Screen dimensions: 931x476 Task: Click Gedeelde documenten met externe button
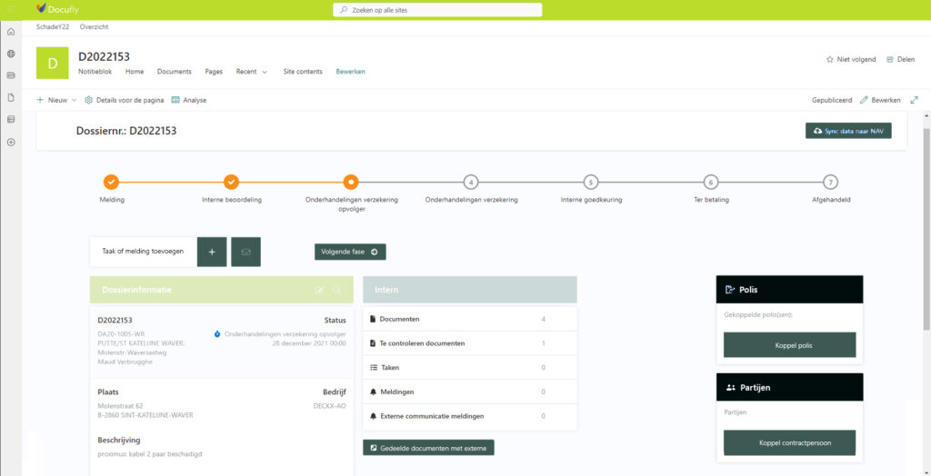click(428, 448)
